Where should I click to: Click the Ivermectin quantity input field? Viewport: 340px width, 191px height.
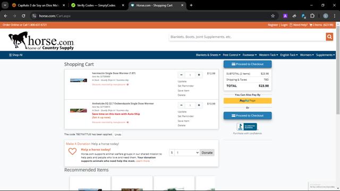190,75
